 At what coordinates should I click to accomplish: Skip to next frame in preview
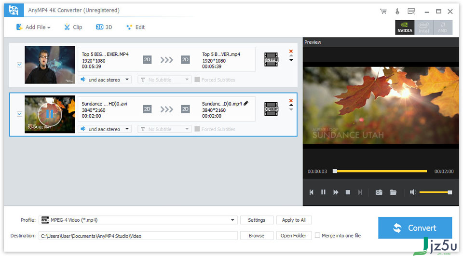pos(360,192)
